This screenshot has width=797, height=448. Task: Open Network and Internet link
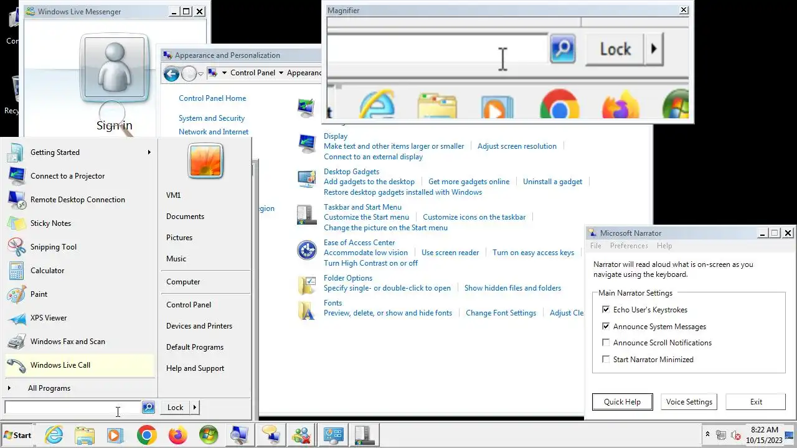[214, 132]
